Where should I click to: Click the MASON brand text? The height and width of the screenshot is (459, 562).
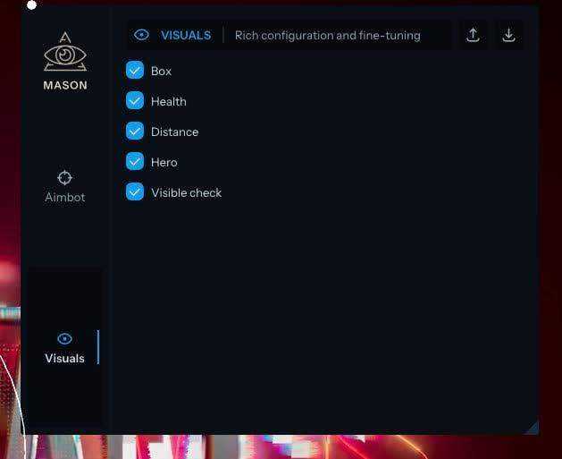click(65, 85)
